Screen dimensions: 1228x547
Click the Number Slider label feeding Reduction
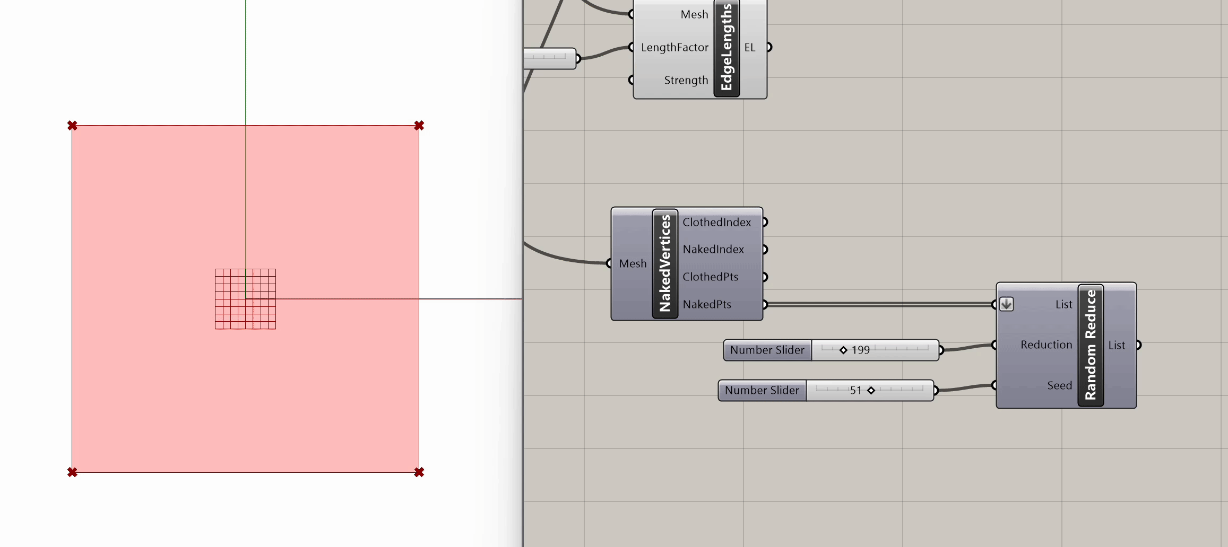[x=767, y=350]
